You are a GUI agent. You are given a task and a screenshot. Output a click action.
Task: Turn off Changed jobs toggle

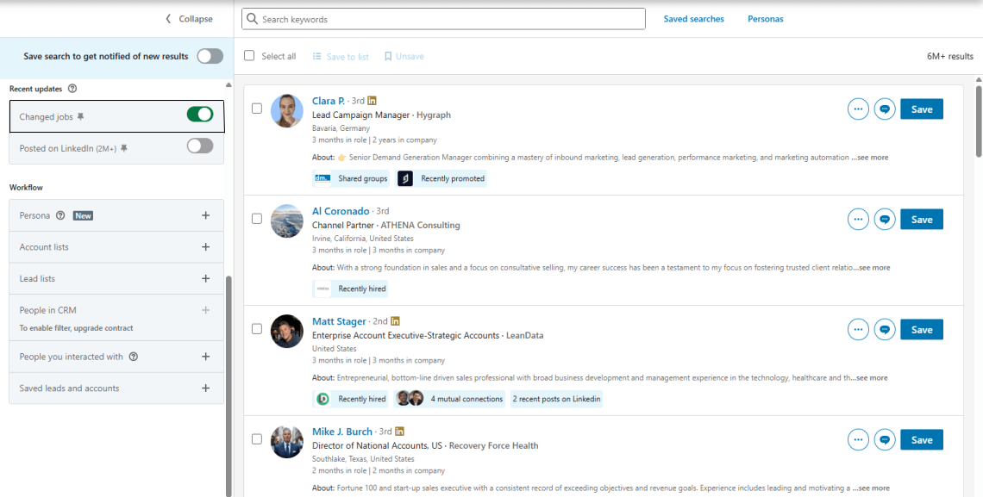click(200, 115)
